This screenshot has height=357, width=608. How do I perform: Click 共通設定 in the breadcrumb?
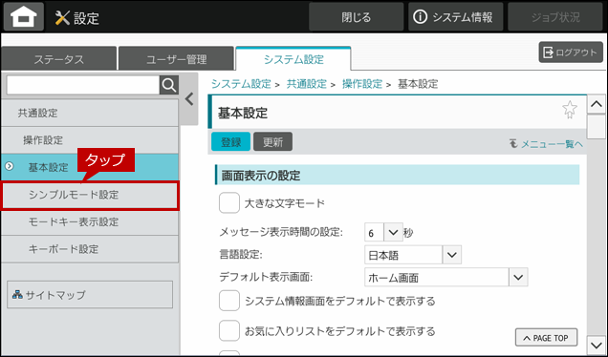[306, 84]
